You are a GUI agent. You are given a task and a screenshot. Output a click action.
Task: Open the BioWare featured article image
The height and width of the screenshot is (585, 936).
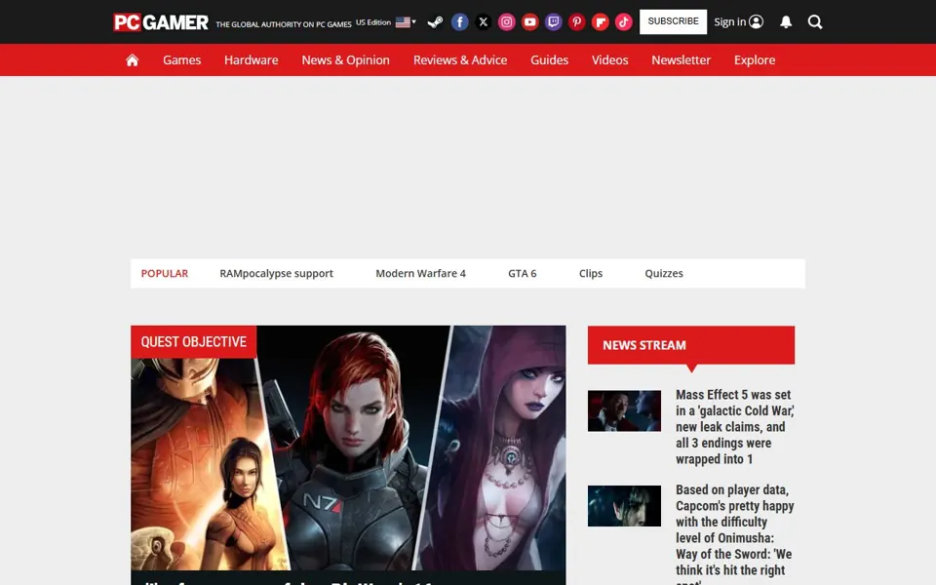coord(348,448)
